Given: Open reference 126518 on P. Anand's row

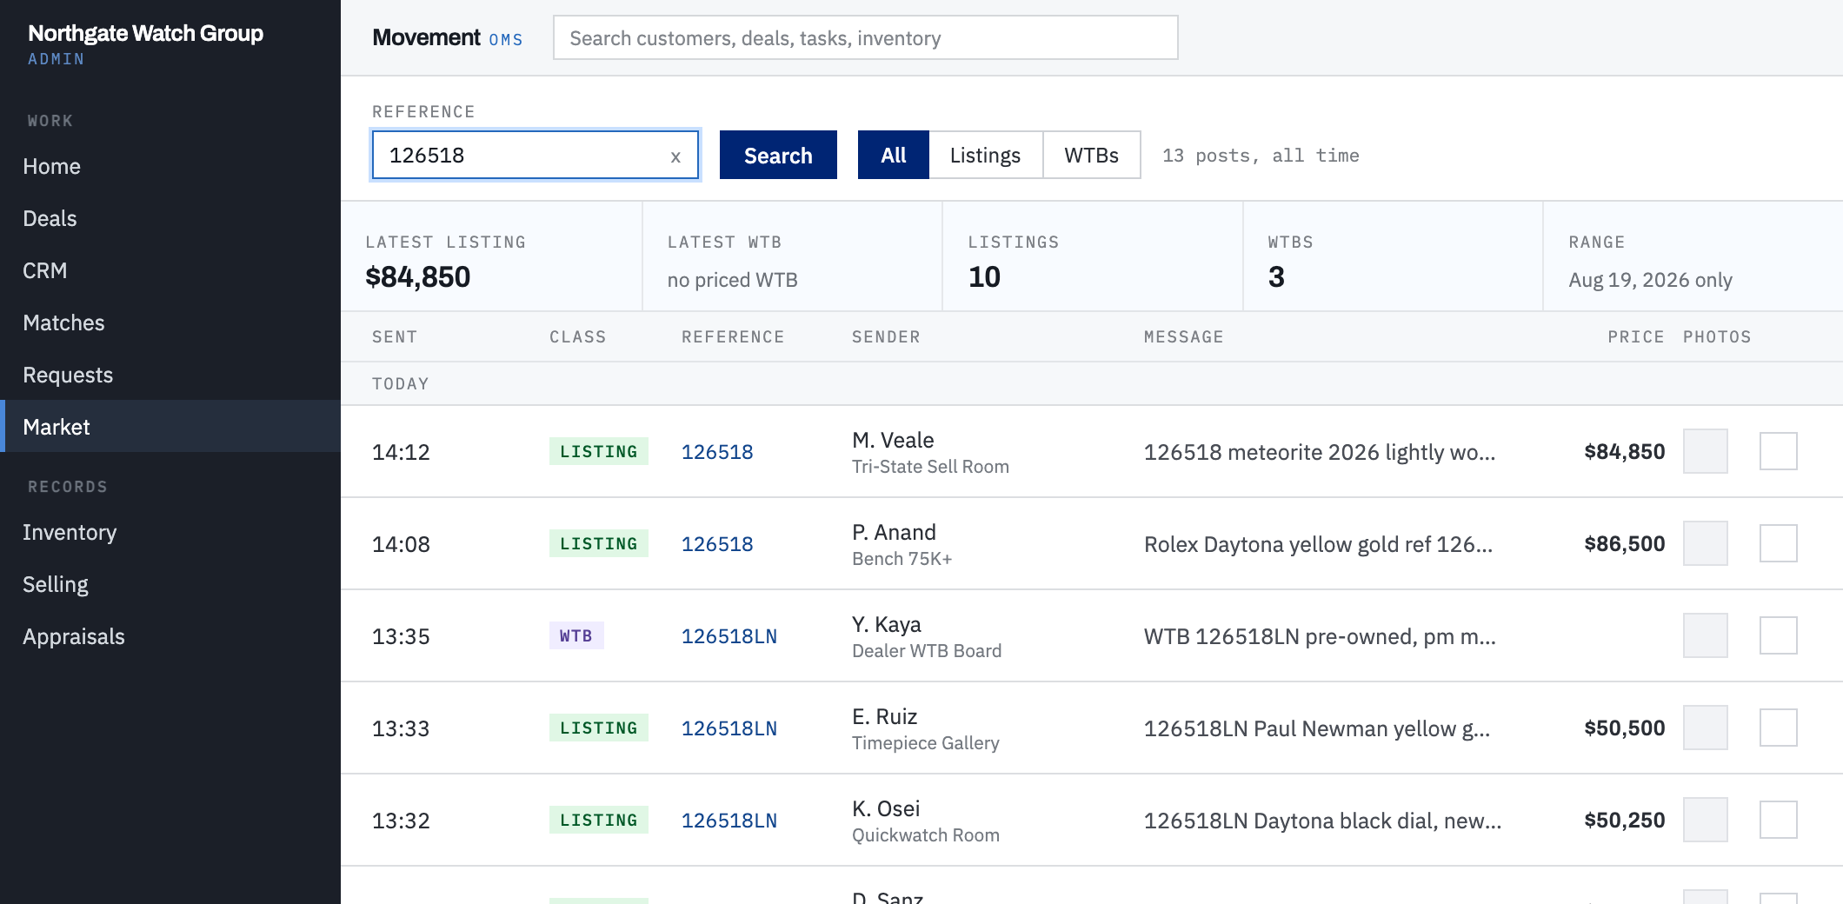Looking at the screenshot, I should (x=717, y=544).
